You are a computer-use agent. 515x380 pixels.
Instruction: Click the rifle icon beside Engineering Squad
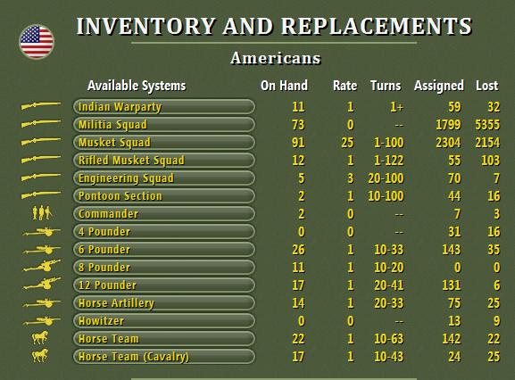point(41,178)
